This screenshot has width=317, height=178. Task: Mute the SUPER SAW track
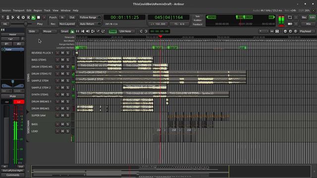(62, 115)
